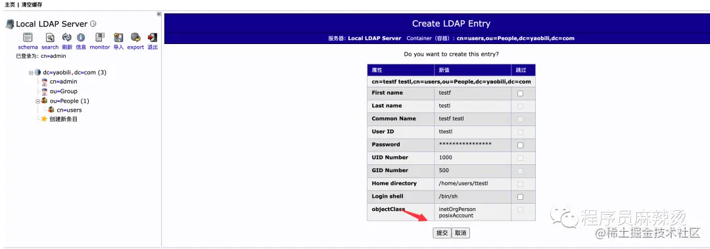The height and width of the screenshot is (249, 710).
Task: Click the Home directory value /home/users/ttestl
Action: click(463, 183)
